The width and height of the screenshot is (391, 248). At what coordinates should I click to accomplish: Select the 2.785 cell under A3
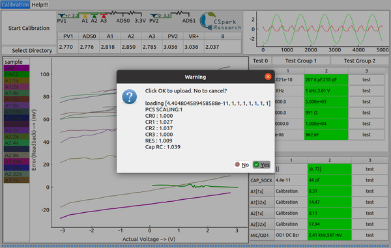(152, 47)
